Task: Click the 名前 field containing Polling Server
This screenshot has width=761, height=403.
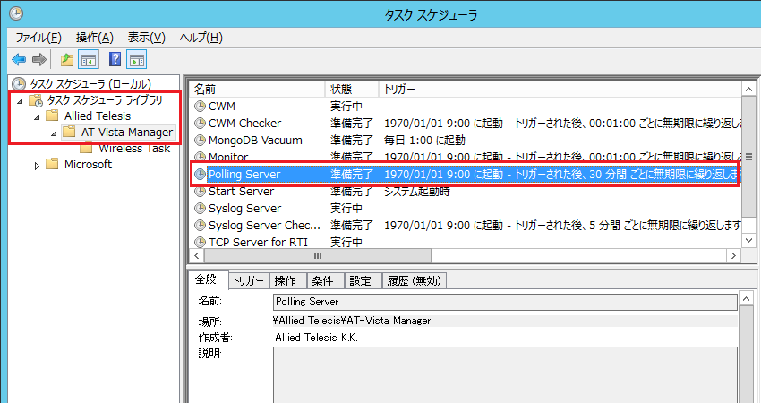Action: coord(505,302)
